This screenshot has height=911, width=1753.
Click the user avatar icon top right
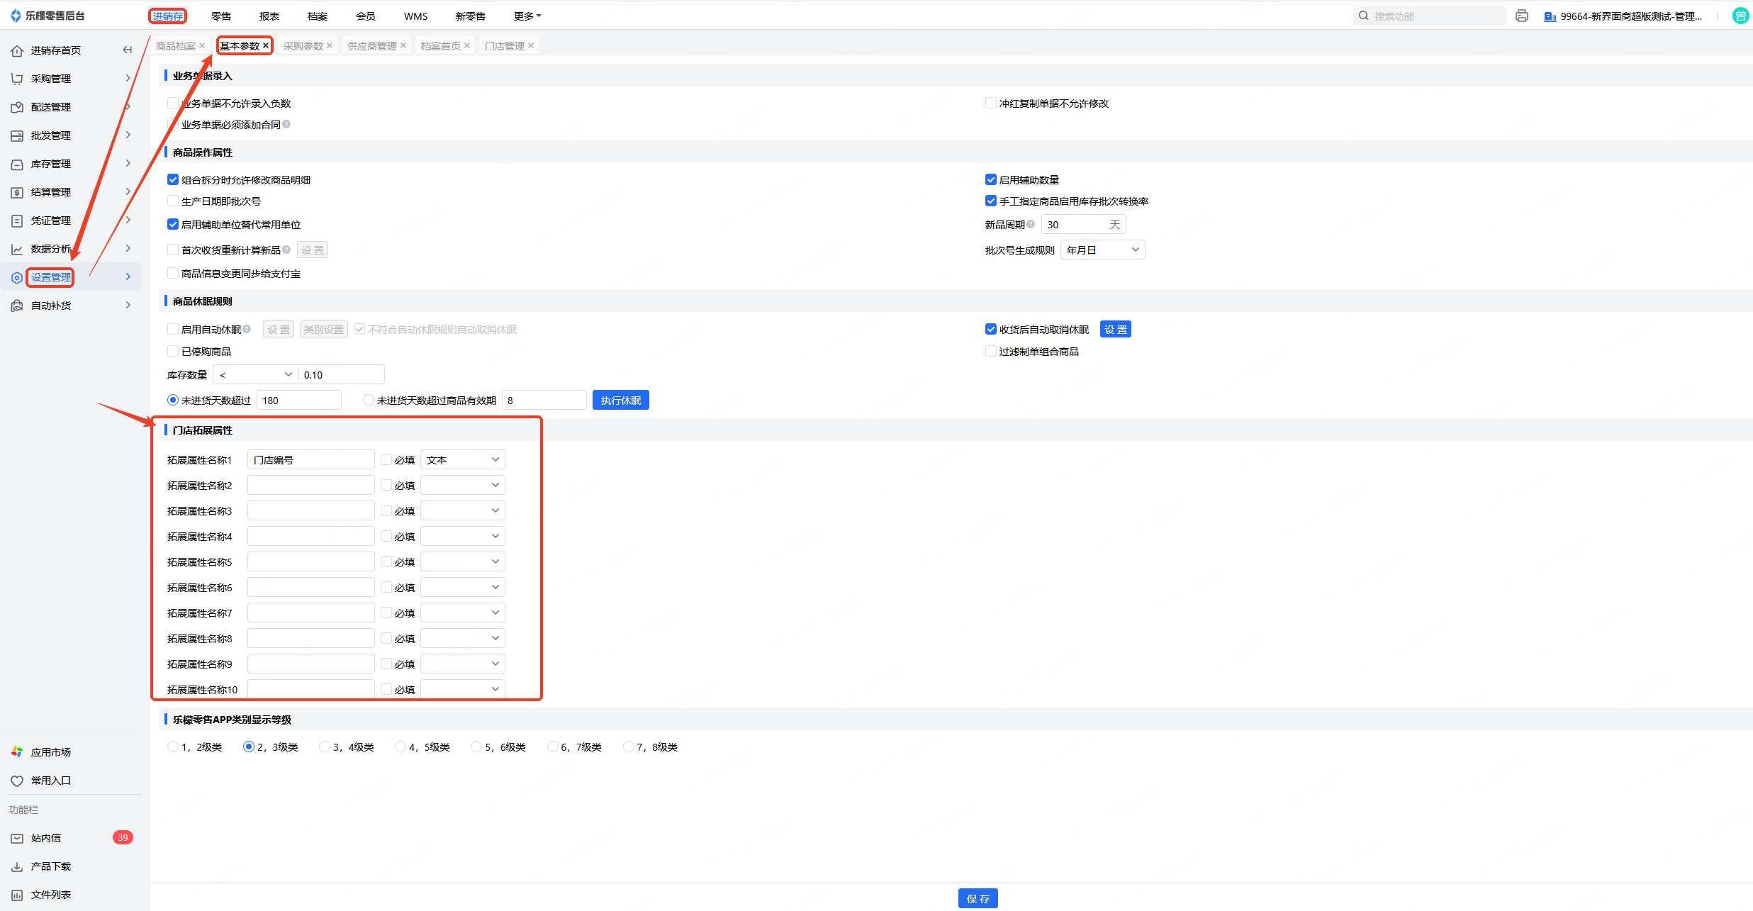click(x=1740, y=16)
